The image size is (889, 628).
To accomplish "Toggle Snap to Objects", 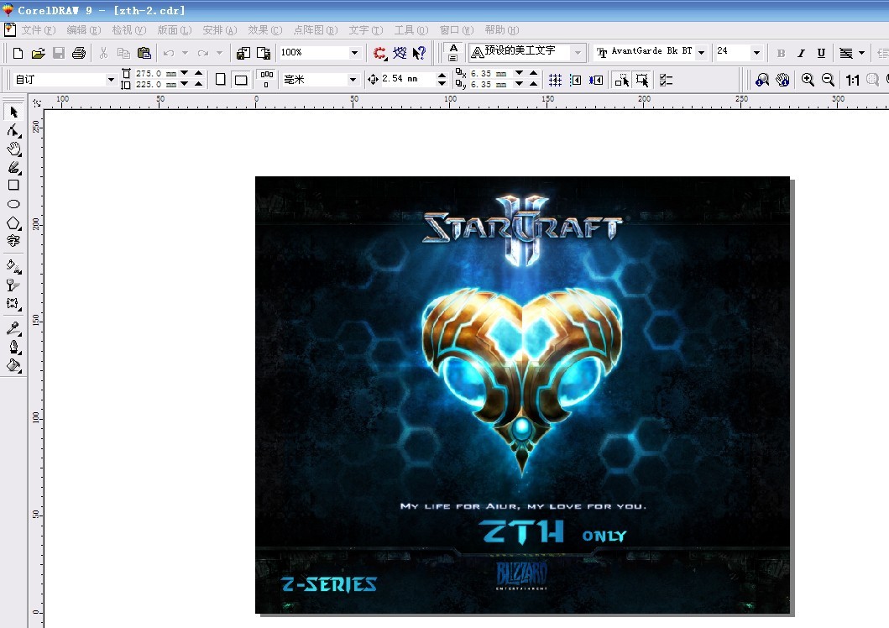I will 596,80.
